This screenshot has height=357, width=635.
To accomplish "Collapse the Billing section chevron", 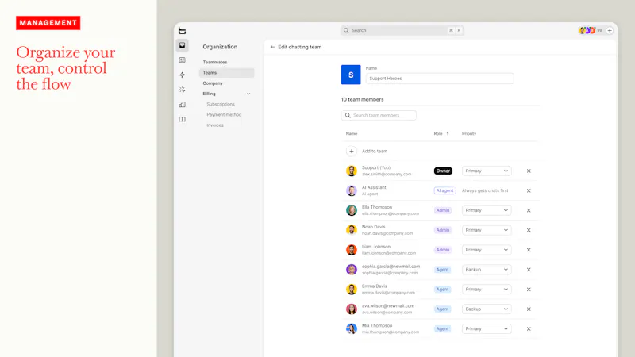I will click(x=248, y=94).
